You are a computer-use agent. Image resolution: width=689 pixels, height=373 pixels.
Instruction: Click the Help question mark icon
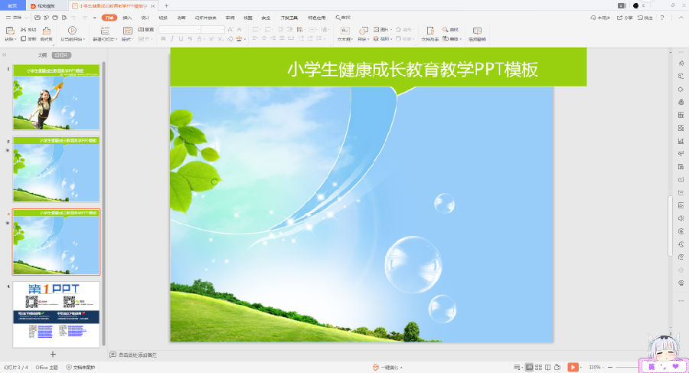tap(662, 18)
